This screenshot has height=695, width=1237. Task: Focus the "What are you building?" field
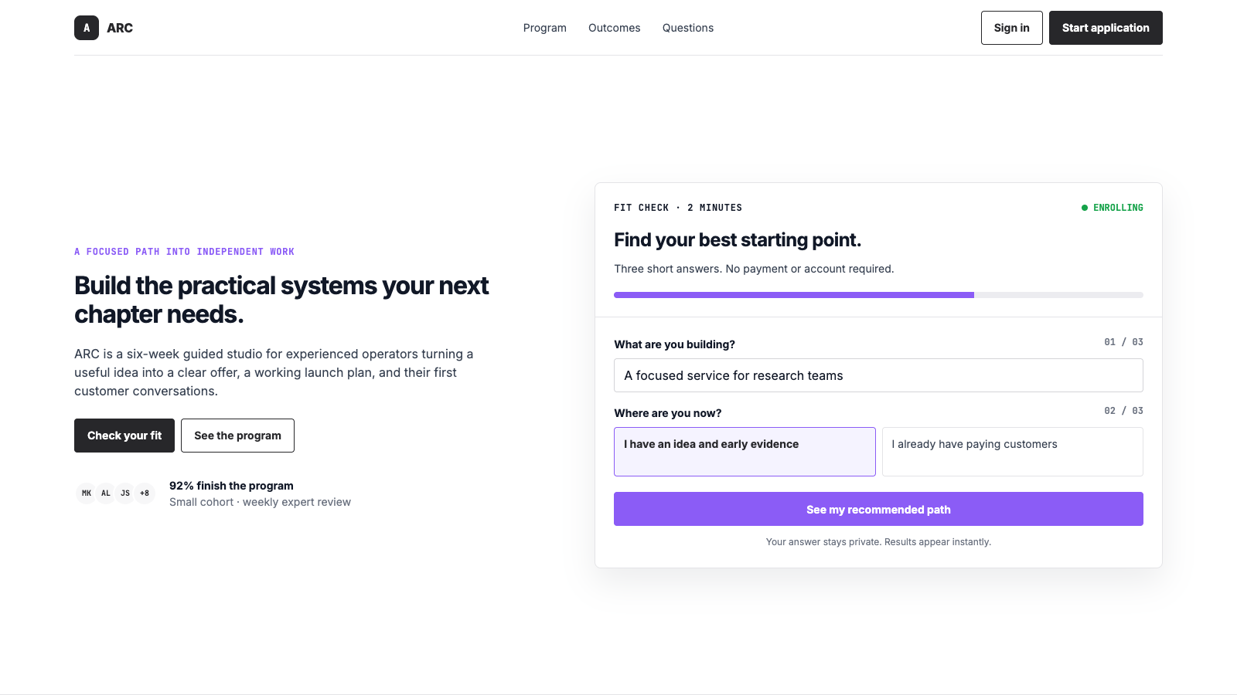878,375
